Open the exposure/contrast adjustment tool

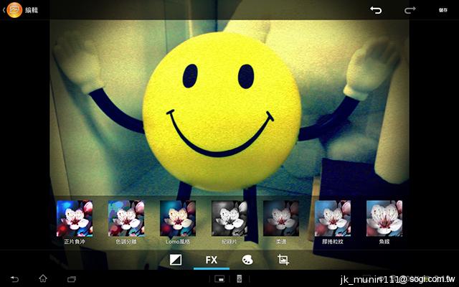176,259
